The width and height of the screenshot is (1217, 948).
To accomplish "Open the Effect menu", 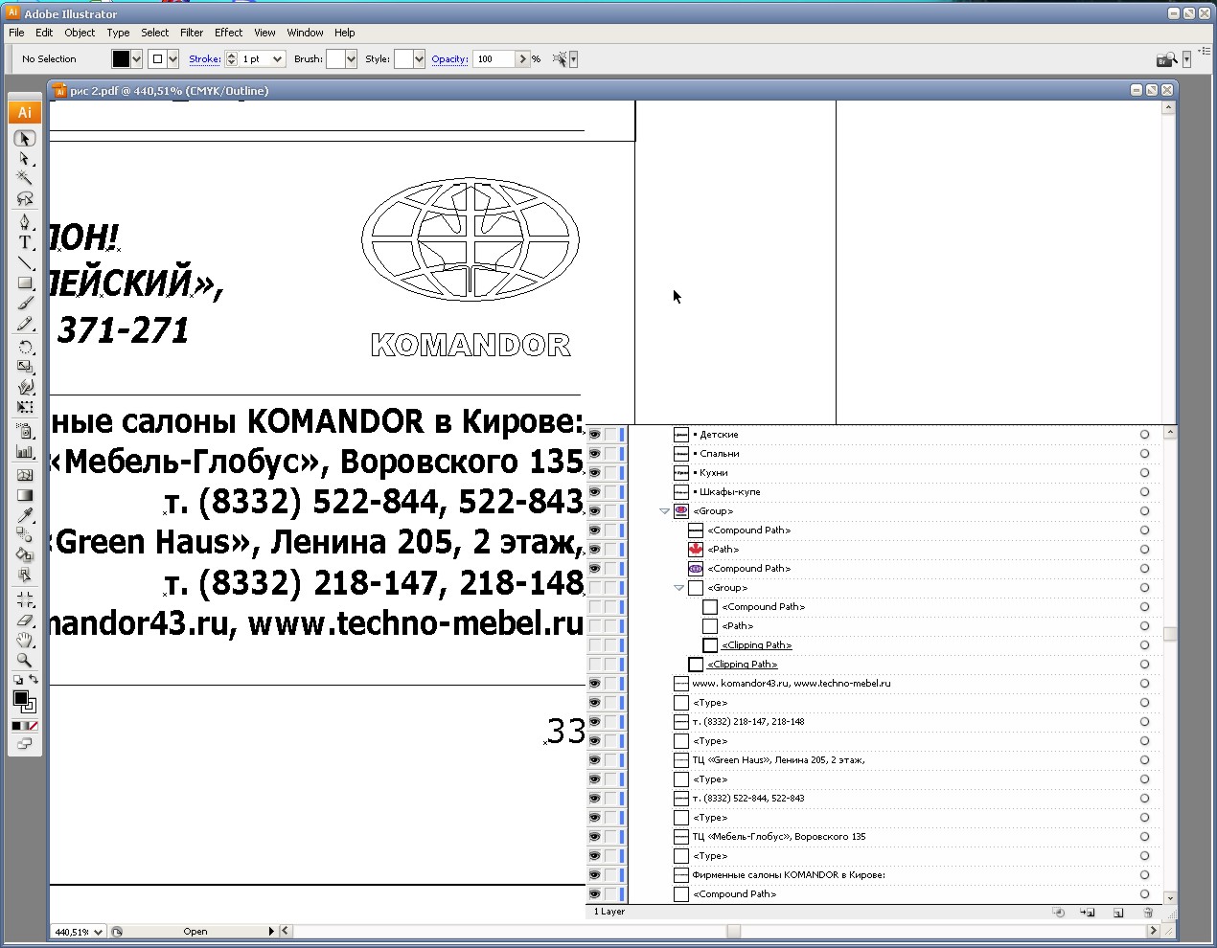I will click(x=228, y=33).
